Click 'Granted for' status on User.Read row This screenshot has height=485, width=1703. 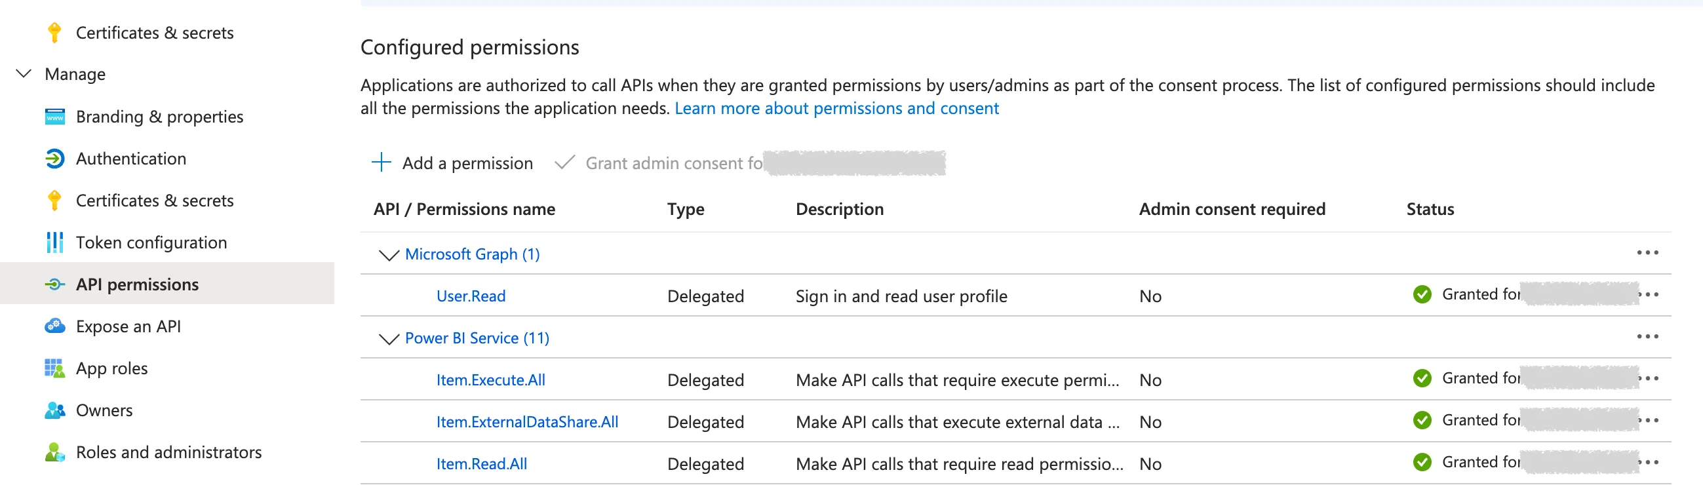(x=1481, y=294)
